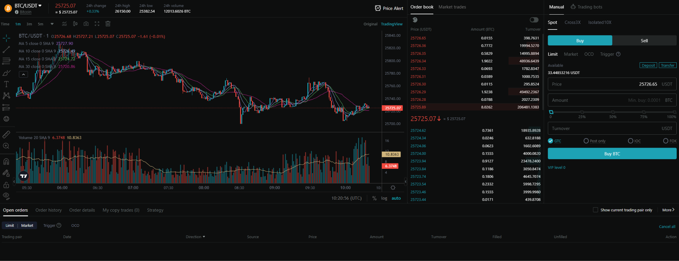Collapse chart left toolbar arrow

(14, 181)
